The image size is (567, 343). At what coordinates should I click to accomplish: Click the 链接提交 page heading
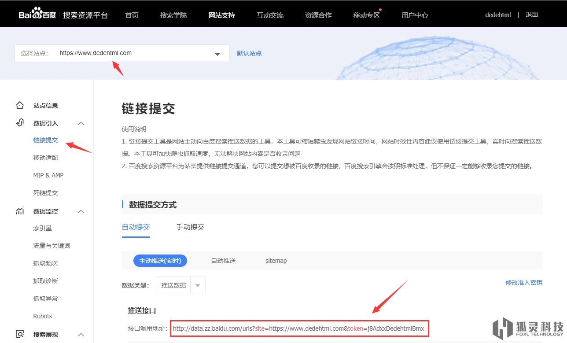pyautogui.click(x=148, y=109)
